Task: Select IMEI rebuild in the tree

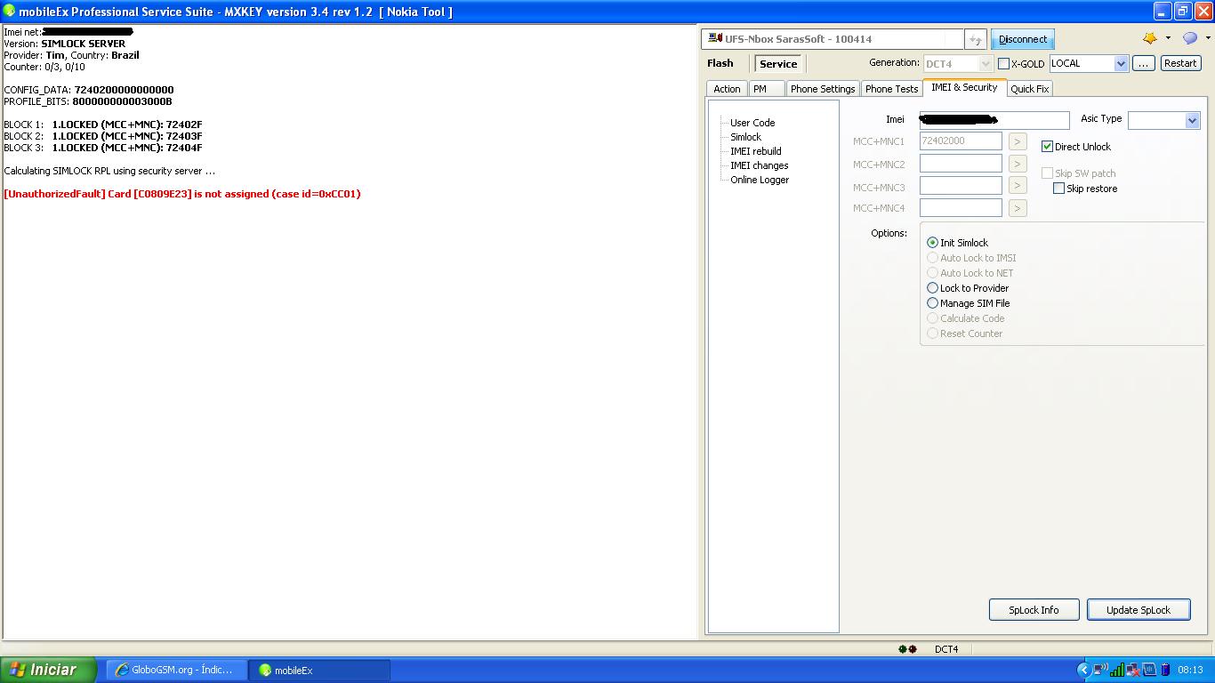Action: click(756, 151)
